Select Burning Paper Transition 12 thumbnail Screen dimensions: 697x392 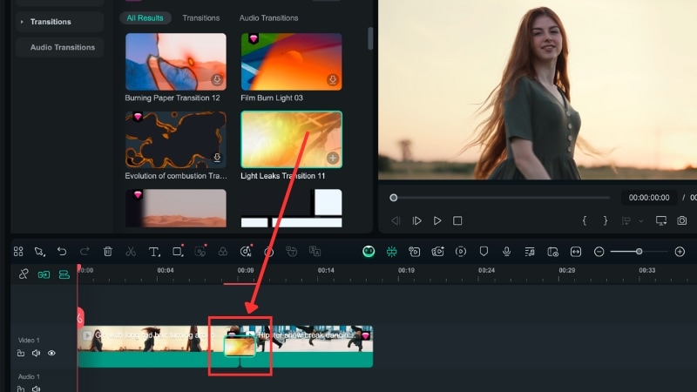(x=176, y=62)
